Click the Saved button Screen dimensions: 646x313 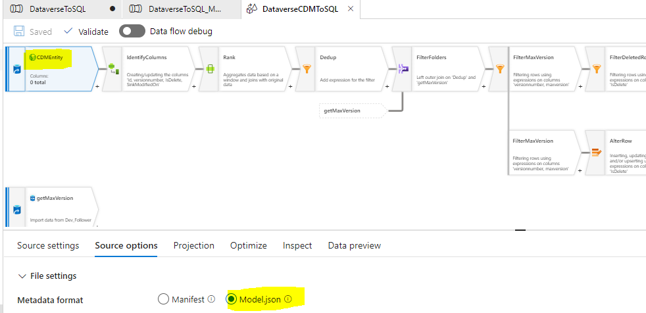coord(33,32)
